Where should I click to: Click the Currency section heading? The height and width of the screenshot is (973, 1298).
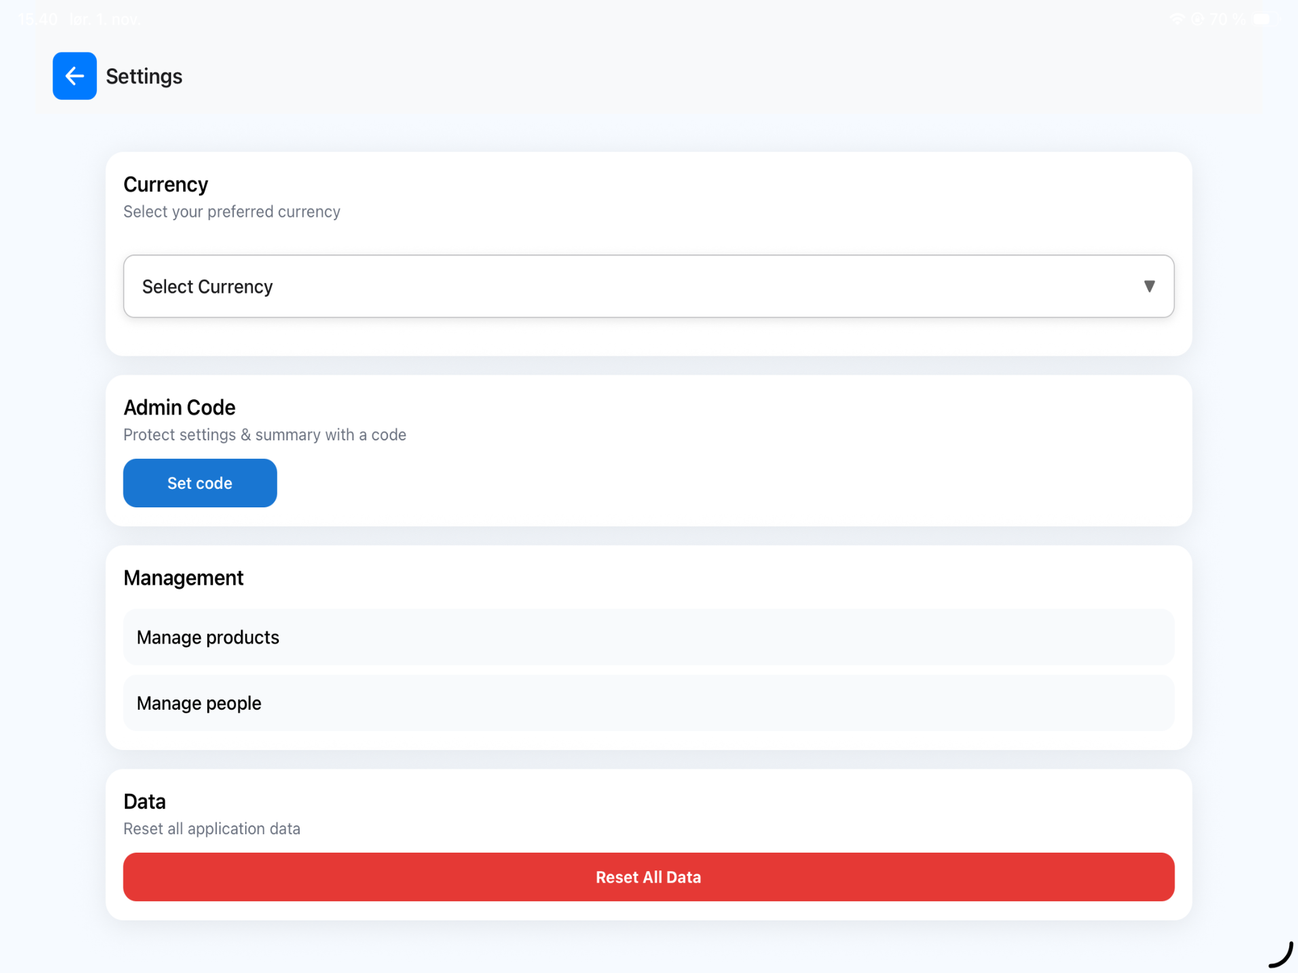click(165, 184)
